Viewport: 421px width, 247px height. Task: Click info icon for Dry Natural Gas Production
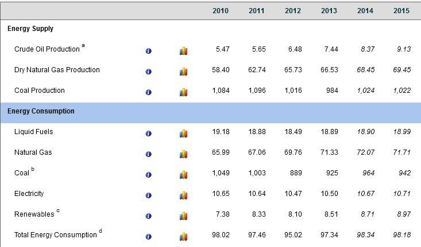tap(148, 72)
